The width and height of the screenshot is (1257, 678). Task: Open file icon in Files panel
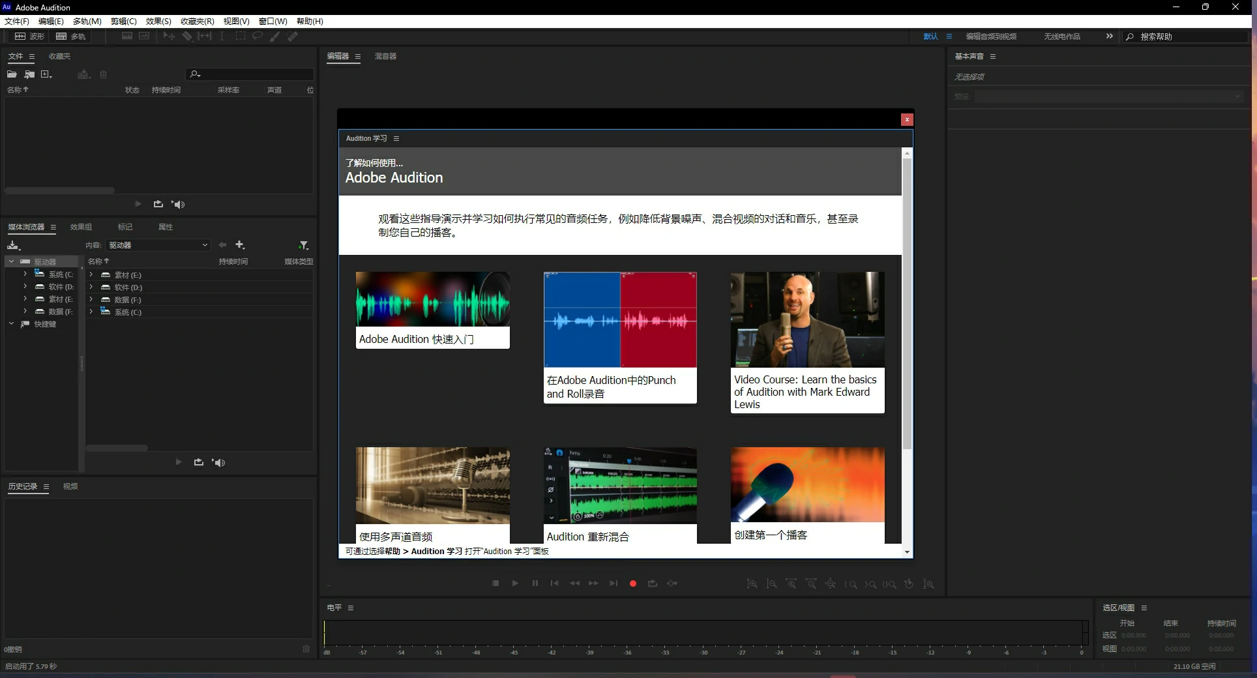point(12,74)
